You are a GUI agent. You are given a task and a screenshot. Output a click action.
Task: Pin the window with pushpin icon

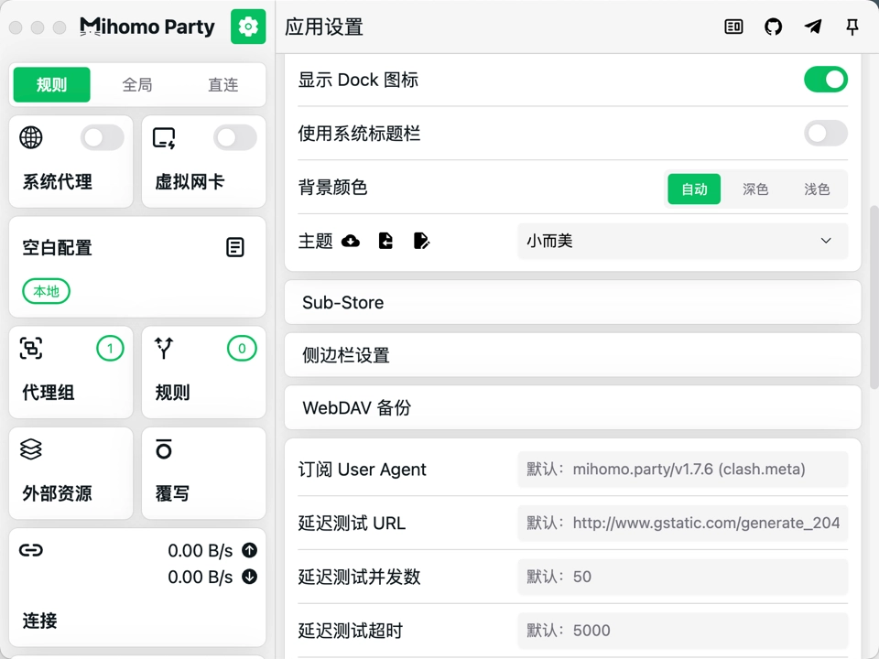tap(852, 27)
